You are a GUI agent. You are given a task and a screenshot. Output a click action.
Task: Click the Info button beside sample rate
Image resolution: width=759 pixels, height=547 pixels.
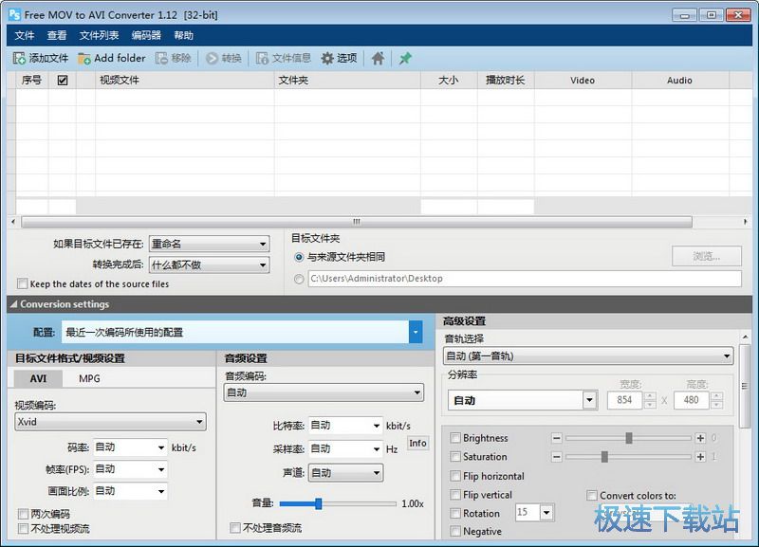(x=417, y=444)
